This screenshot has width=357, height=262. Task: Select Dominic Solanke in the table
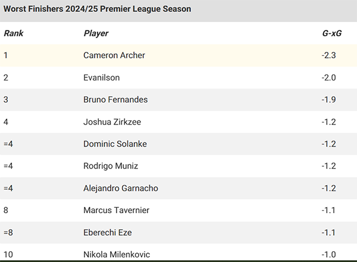coord(115,144)
